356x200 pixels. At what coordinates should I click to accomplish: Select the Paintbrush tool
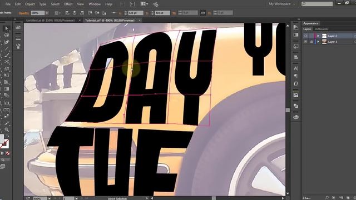point(7,55)
